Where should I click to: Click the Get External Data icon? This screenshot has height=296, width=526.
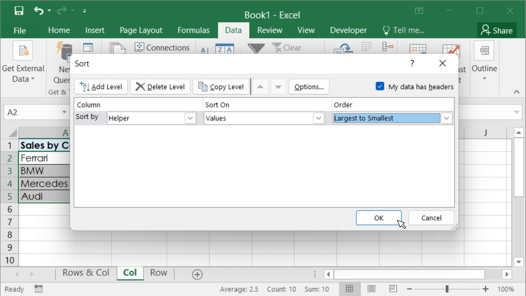(23, 51)
